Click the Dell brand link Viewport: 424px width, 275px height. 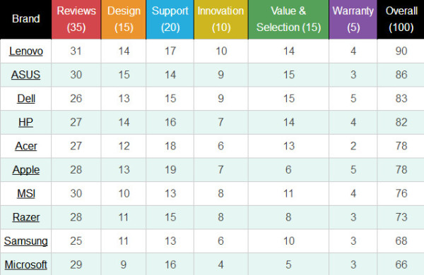point(26,99)
